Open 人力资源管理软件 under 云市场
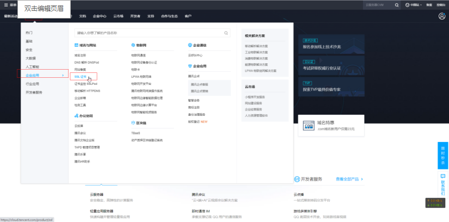This screenshot has width=449, height=222. click(256, 115)
